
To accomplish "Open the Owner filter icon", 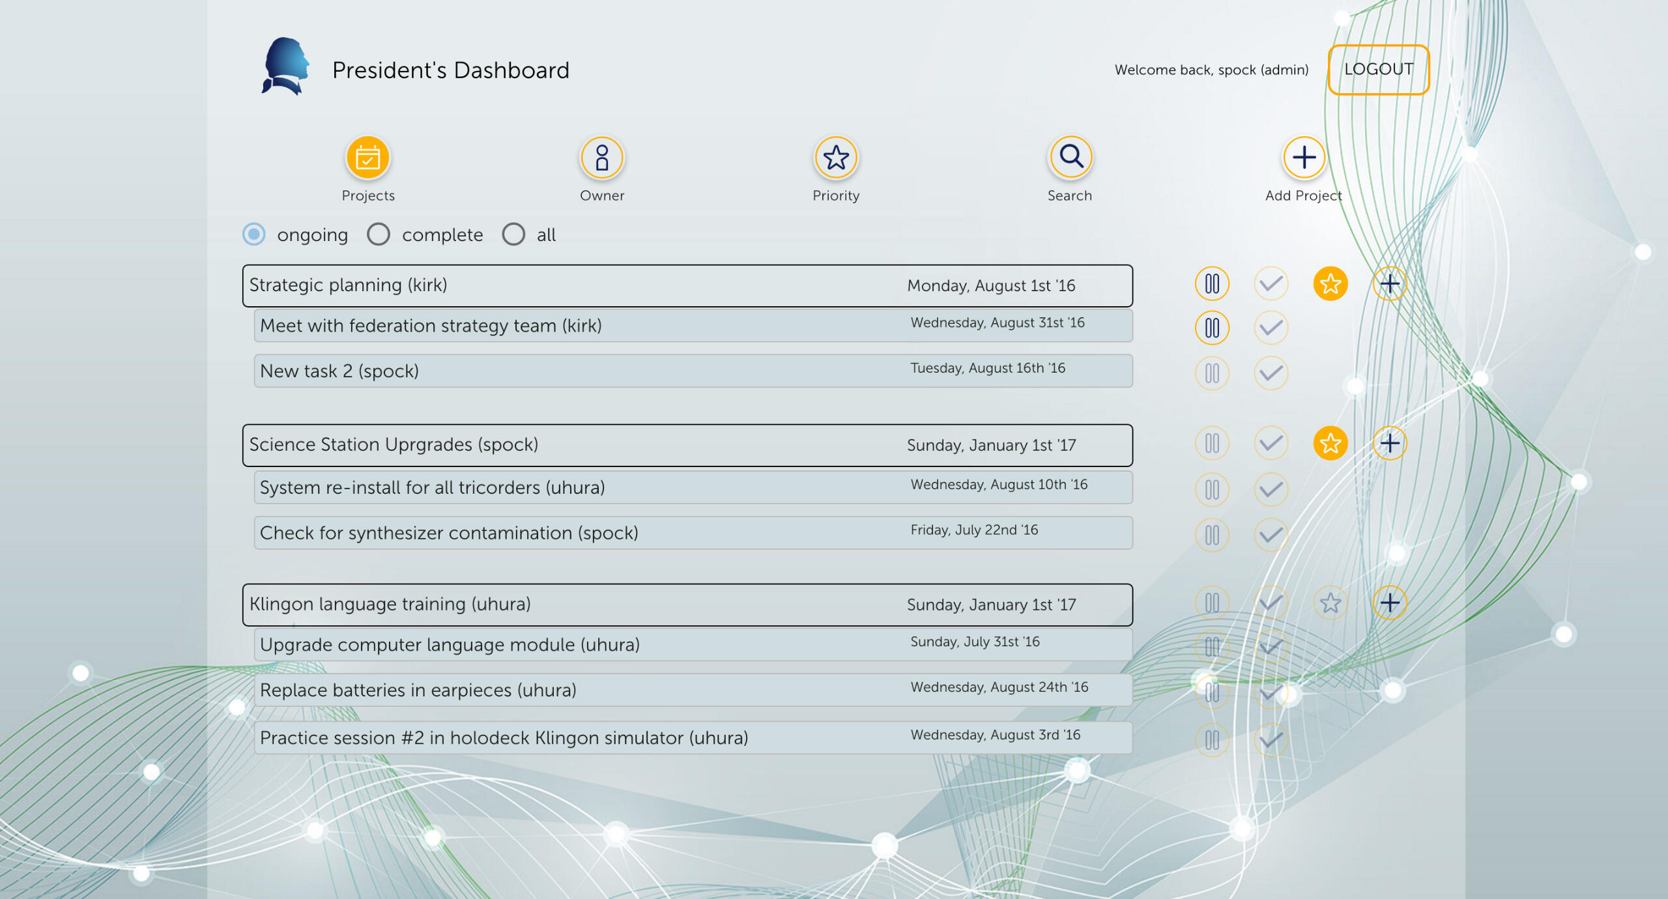I will pyautogui.click(x=602, y=158).
